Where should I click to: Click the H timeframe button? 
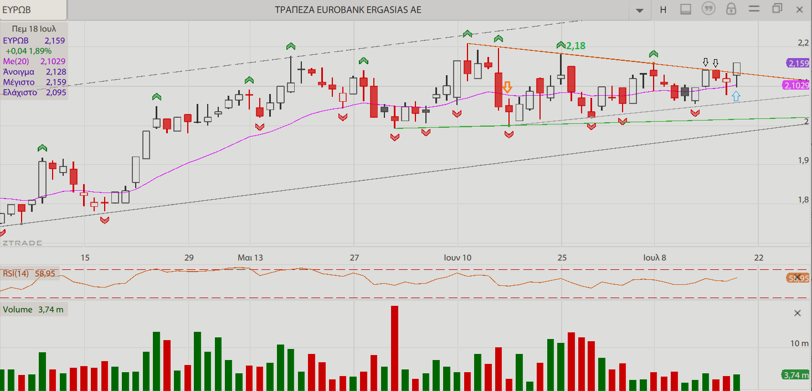pos(663,9)
